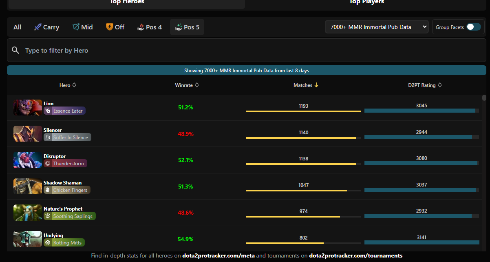Click the Nature's Prophet hero name
The width and height of the screenshot is (490, 262).
click(63, 209)
